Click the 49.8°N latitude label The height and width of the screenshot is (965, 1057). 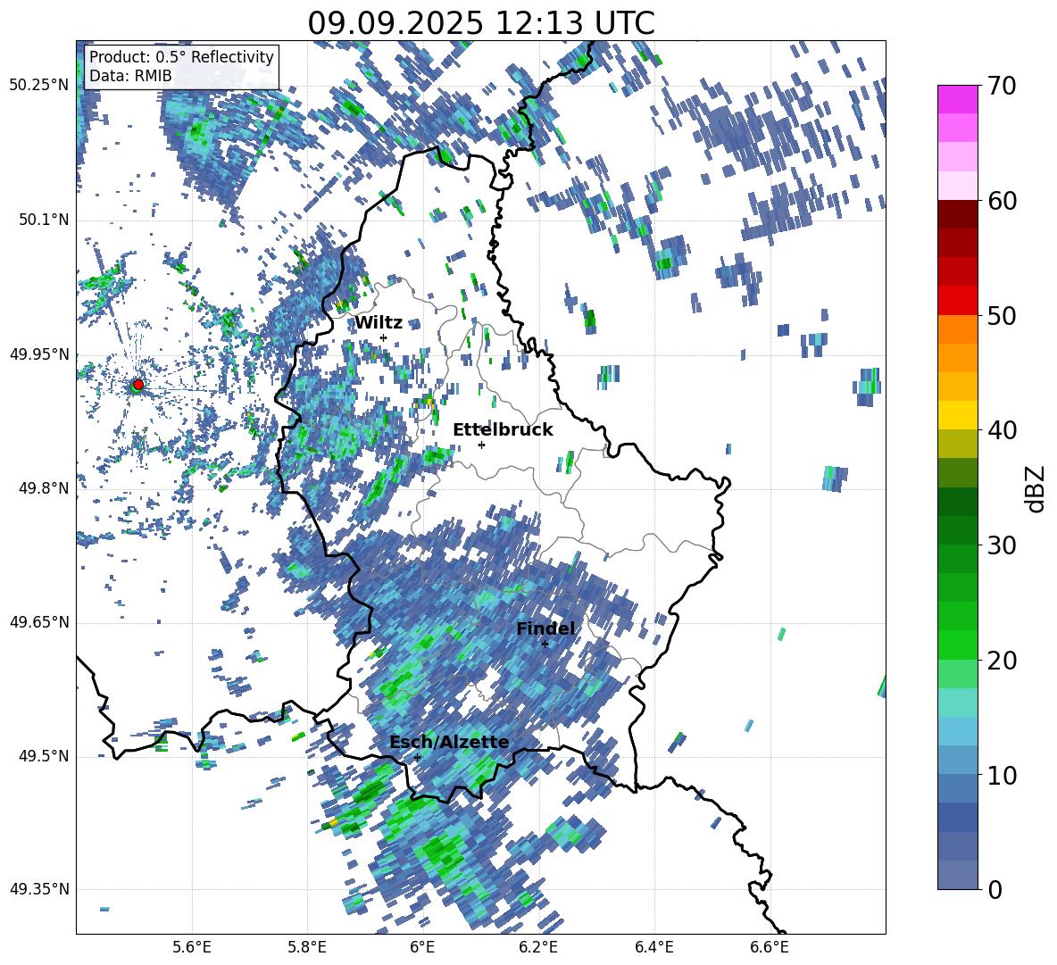(x=44, y=488)
